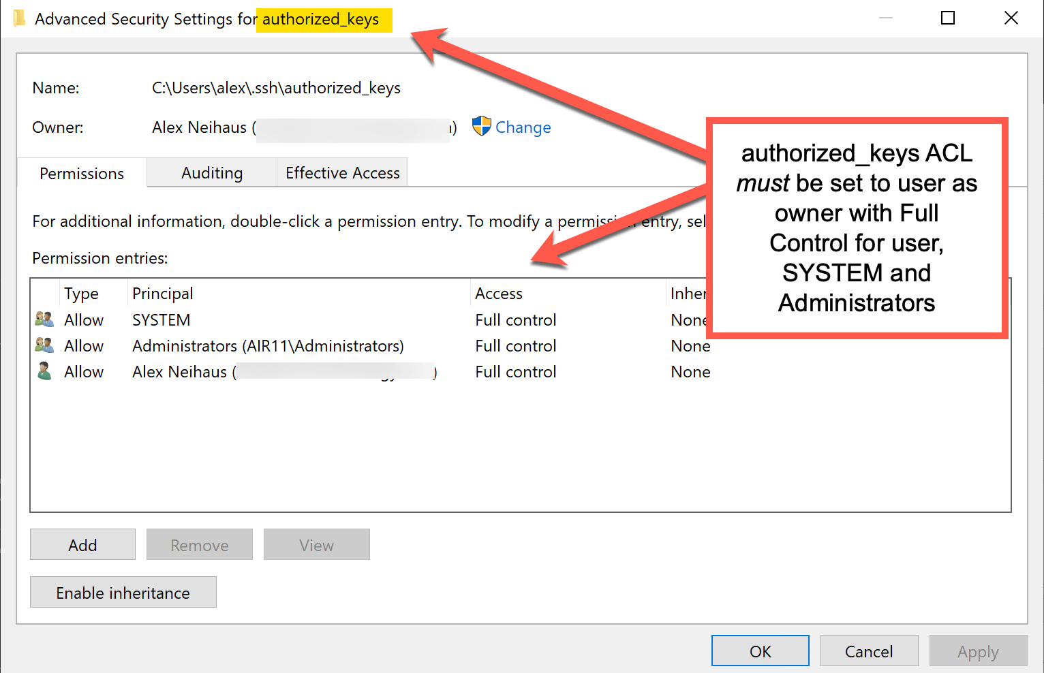Viewport: 1044px width, 673px height.
Task: Click the Allow icon on the SYSTEM row
Action: 44,319
